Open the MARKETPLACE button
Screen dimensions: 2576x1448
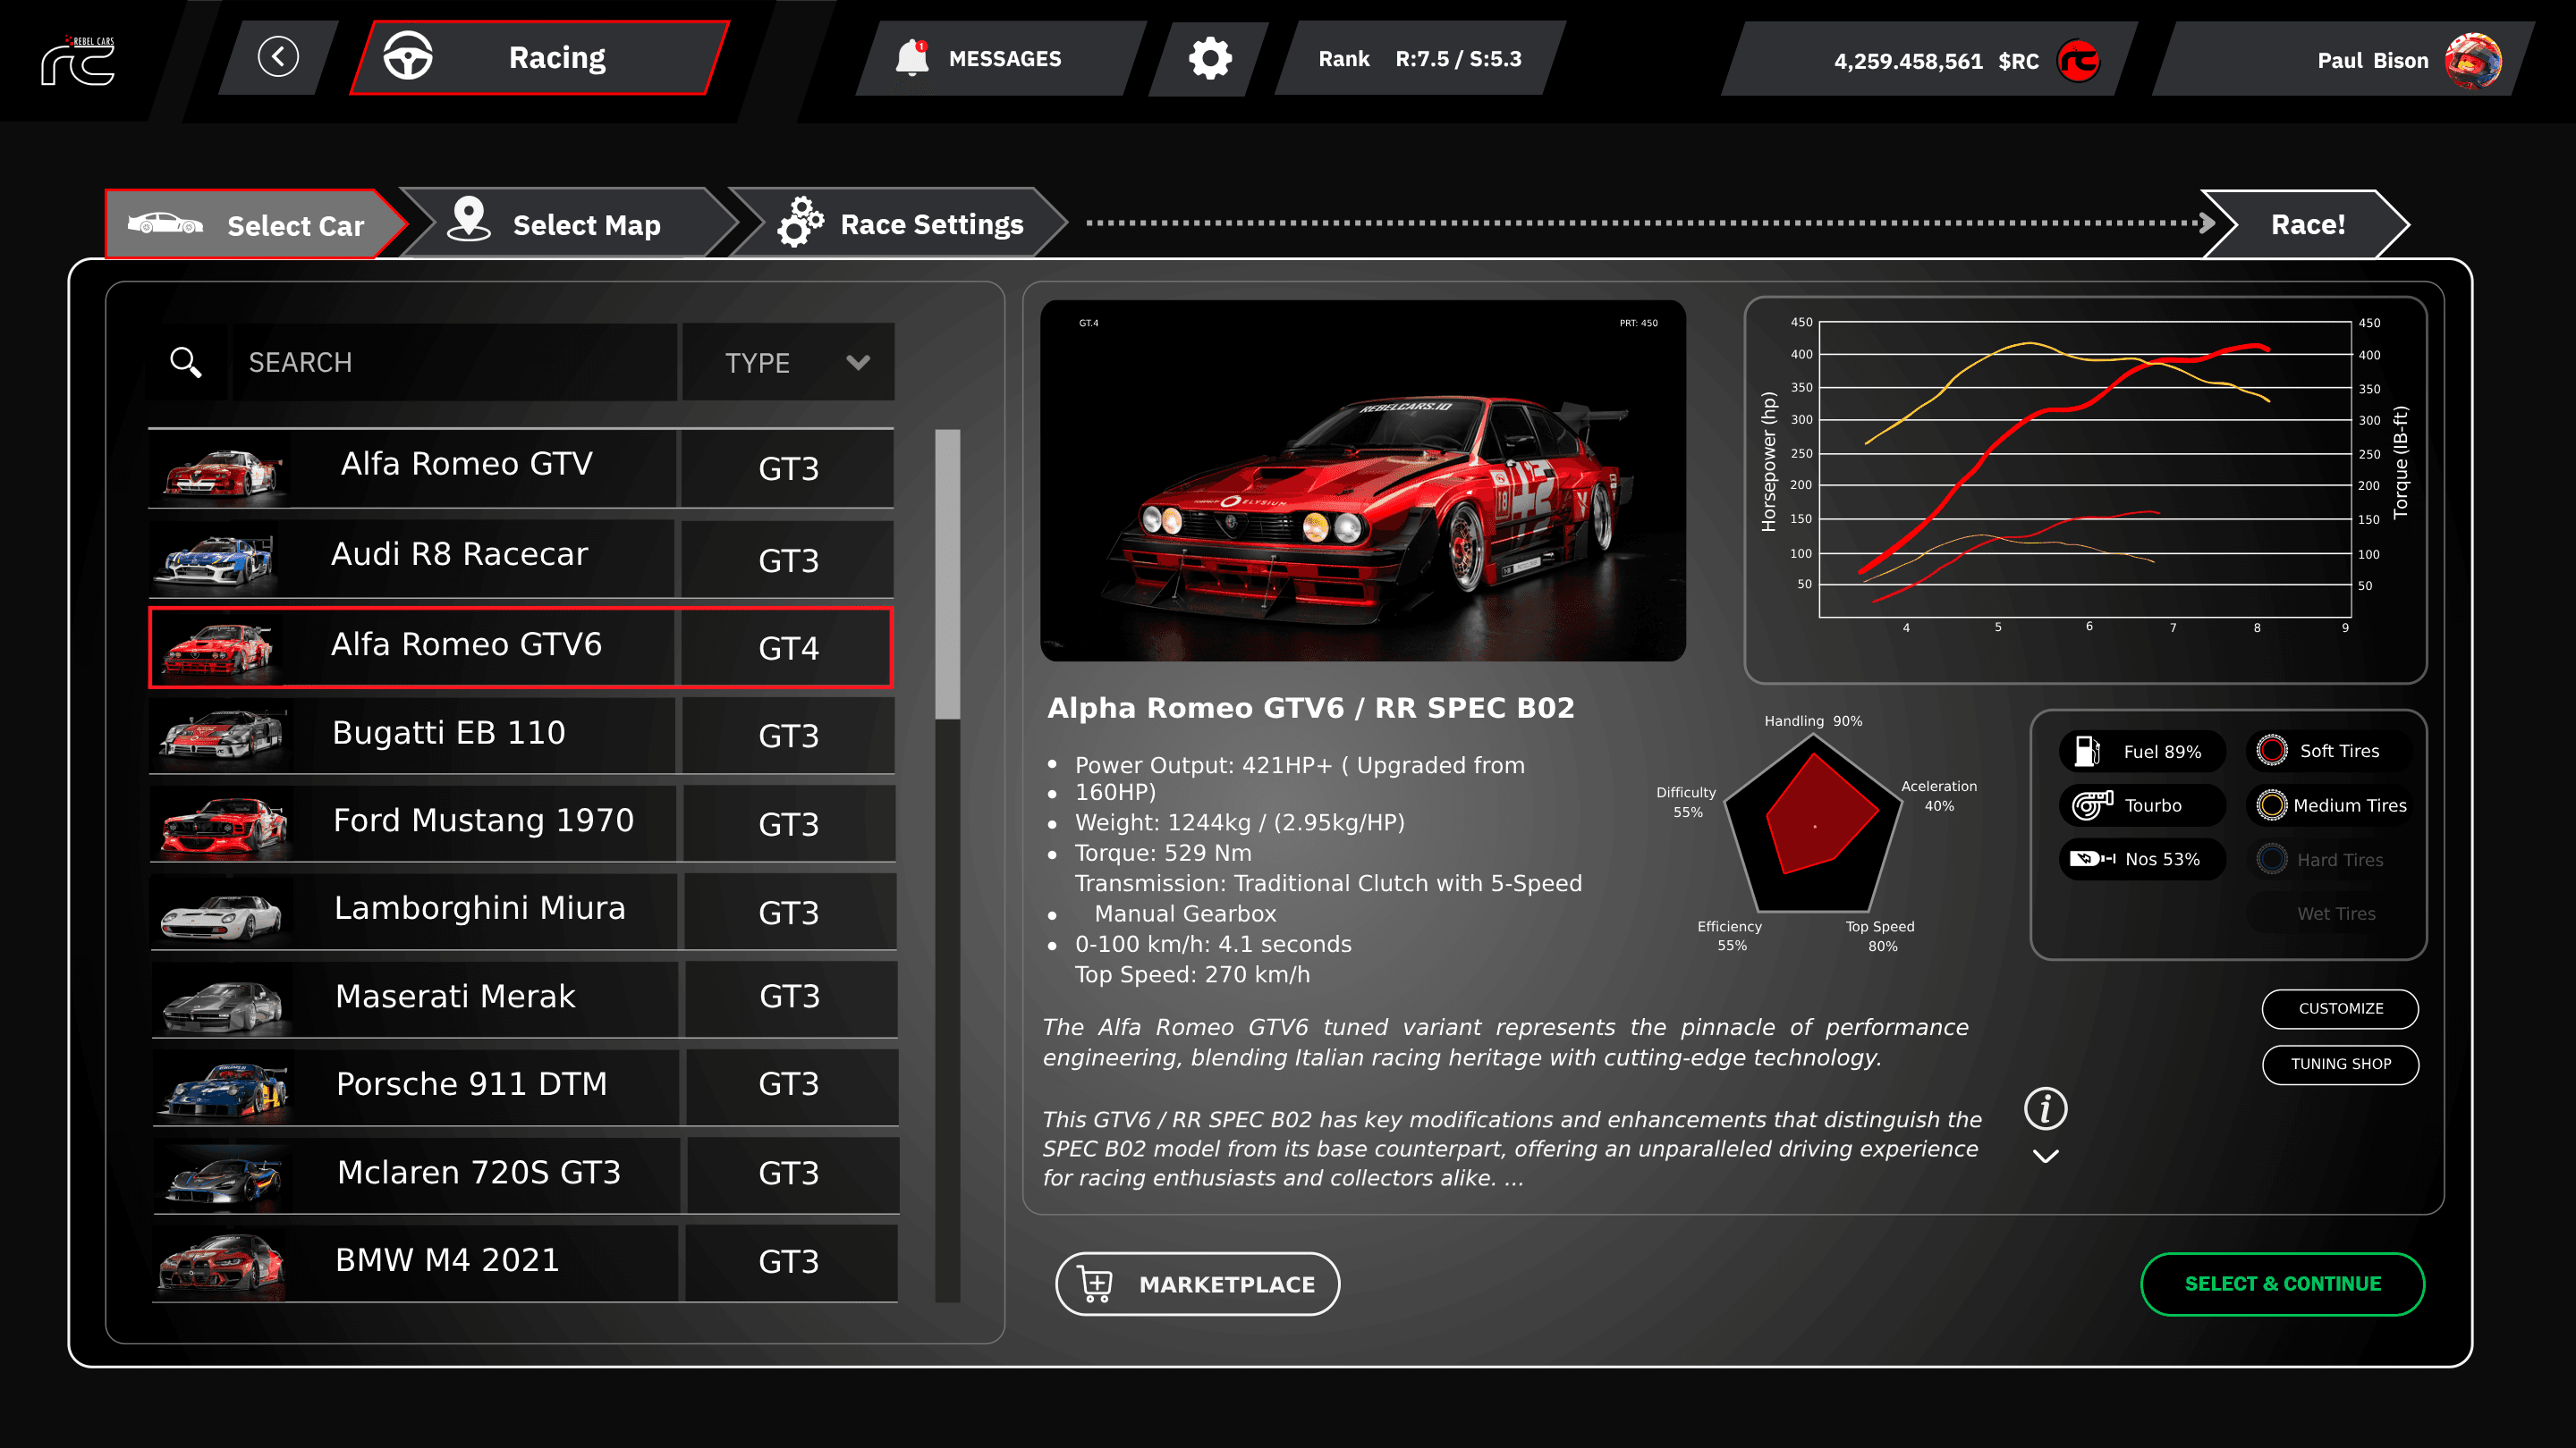[1197, 1284]
